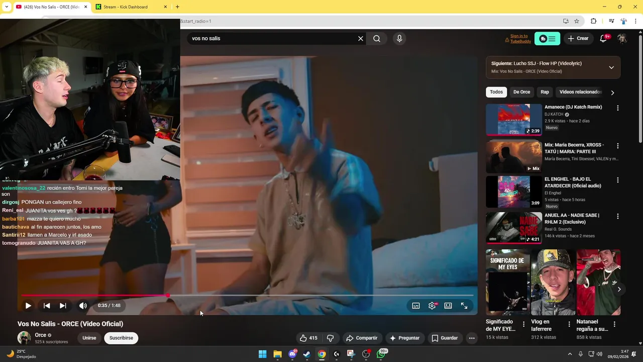Open ANUEL AA - NADIE SABE thumbnail
This screenshot has height=362, width=643.
point(514,228)
